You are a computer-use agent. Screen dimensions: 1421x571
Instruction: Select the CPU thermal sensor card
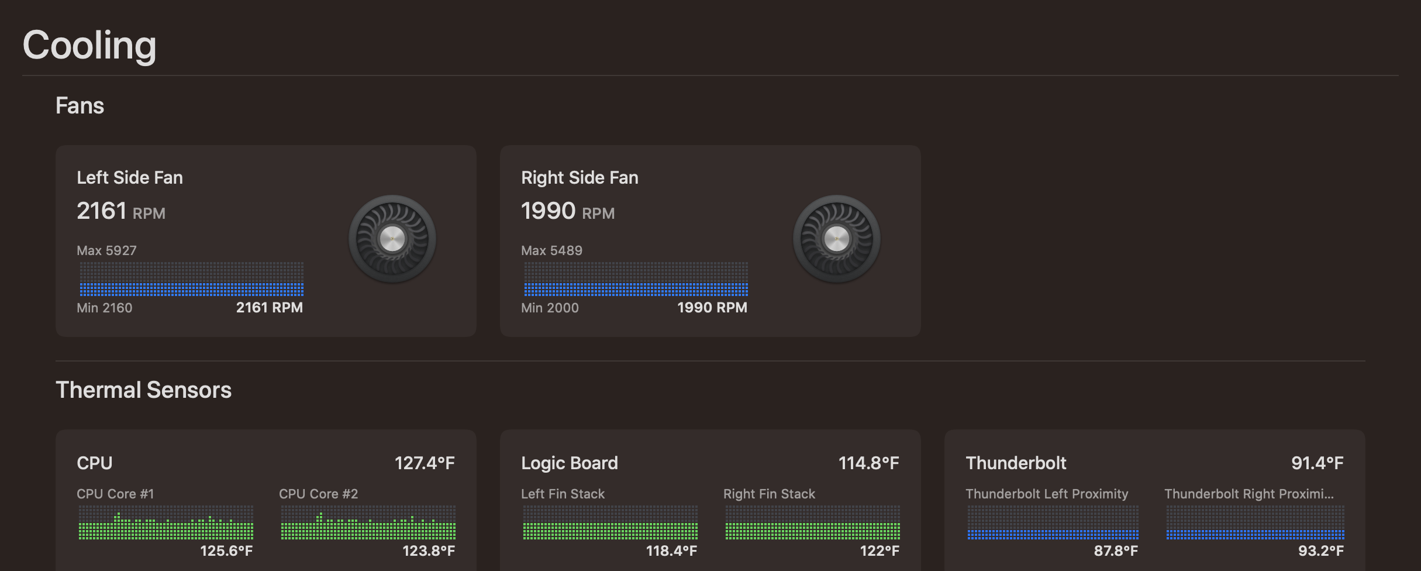[x=266, y=503]
